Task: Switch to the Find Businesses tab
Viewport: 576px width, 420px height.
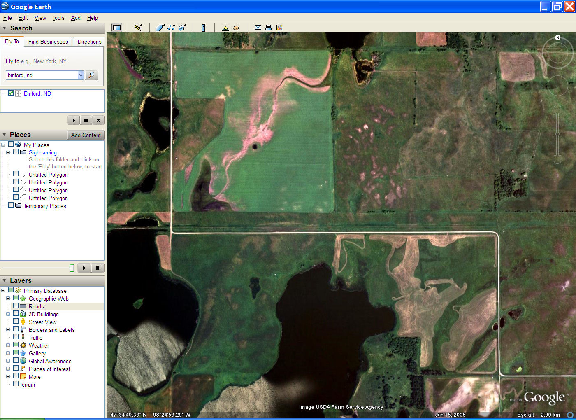Action: 48,42
